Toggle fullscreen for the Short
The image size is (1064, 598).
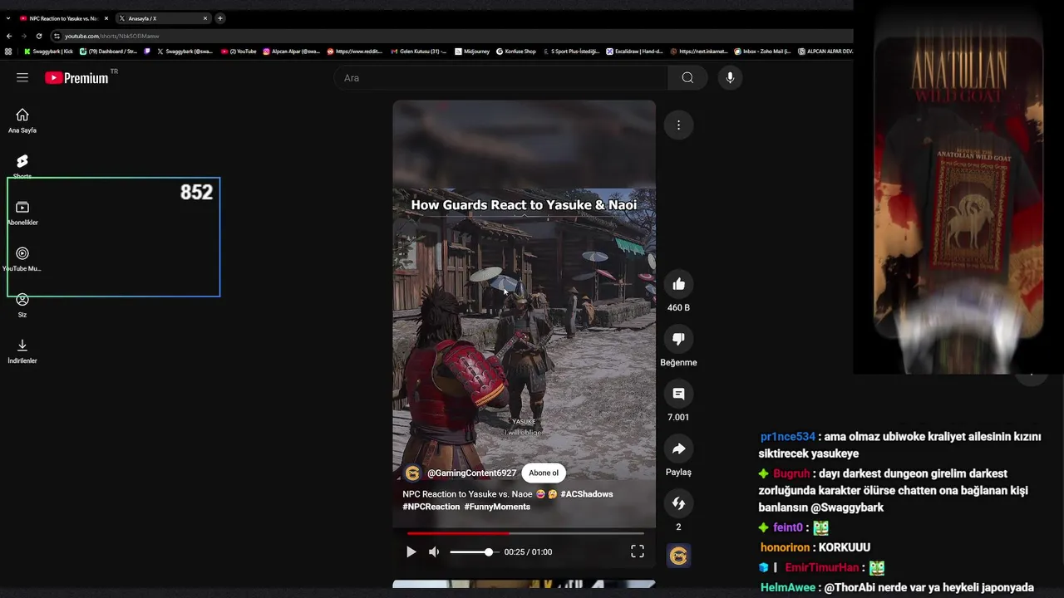click(x=638, y=551)
